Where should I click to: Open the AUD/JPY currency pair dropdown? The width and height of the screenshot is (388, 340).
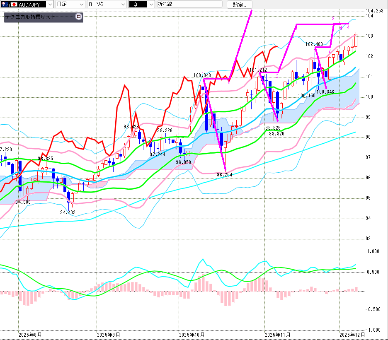coord(50,4)
